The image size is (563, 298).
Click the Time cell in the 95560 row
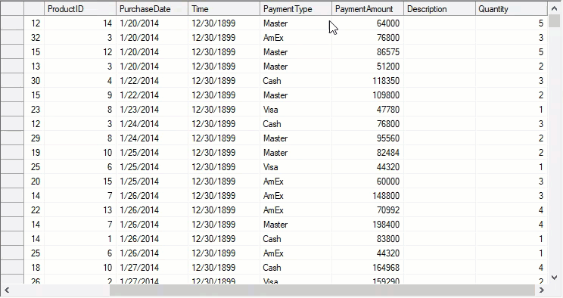tap(224, 138)
